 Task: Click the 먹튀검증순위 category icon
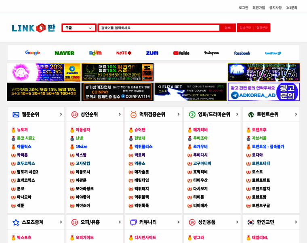[x=133, y=115]
